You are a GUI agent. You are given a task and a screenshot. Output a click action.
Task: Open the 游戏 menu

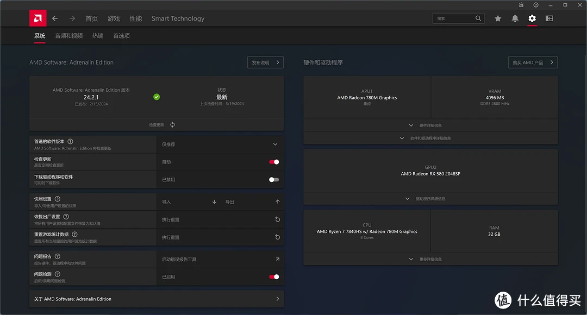[114, 18]
